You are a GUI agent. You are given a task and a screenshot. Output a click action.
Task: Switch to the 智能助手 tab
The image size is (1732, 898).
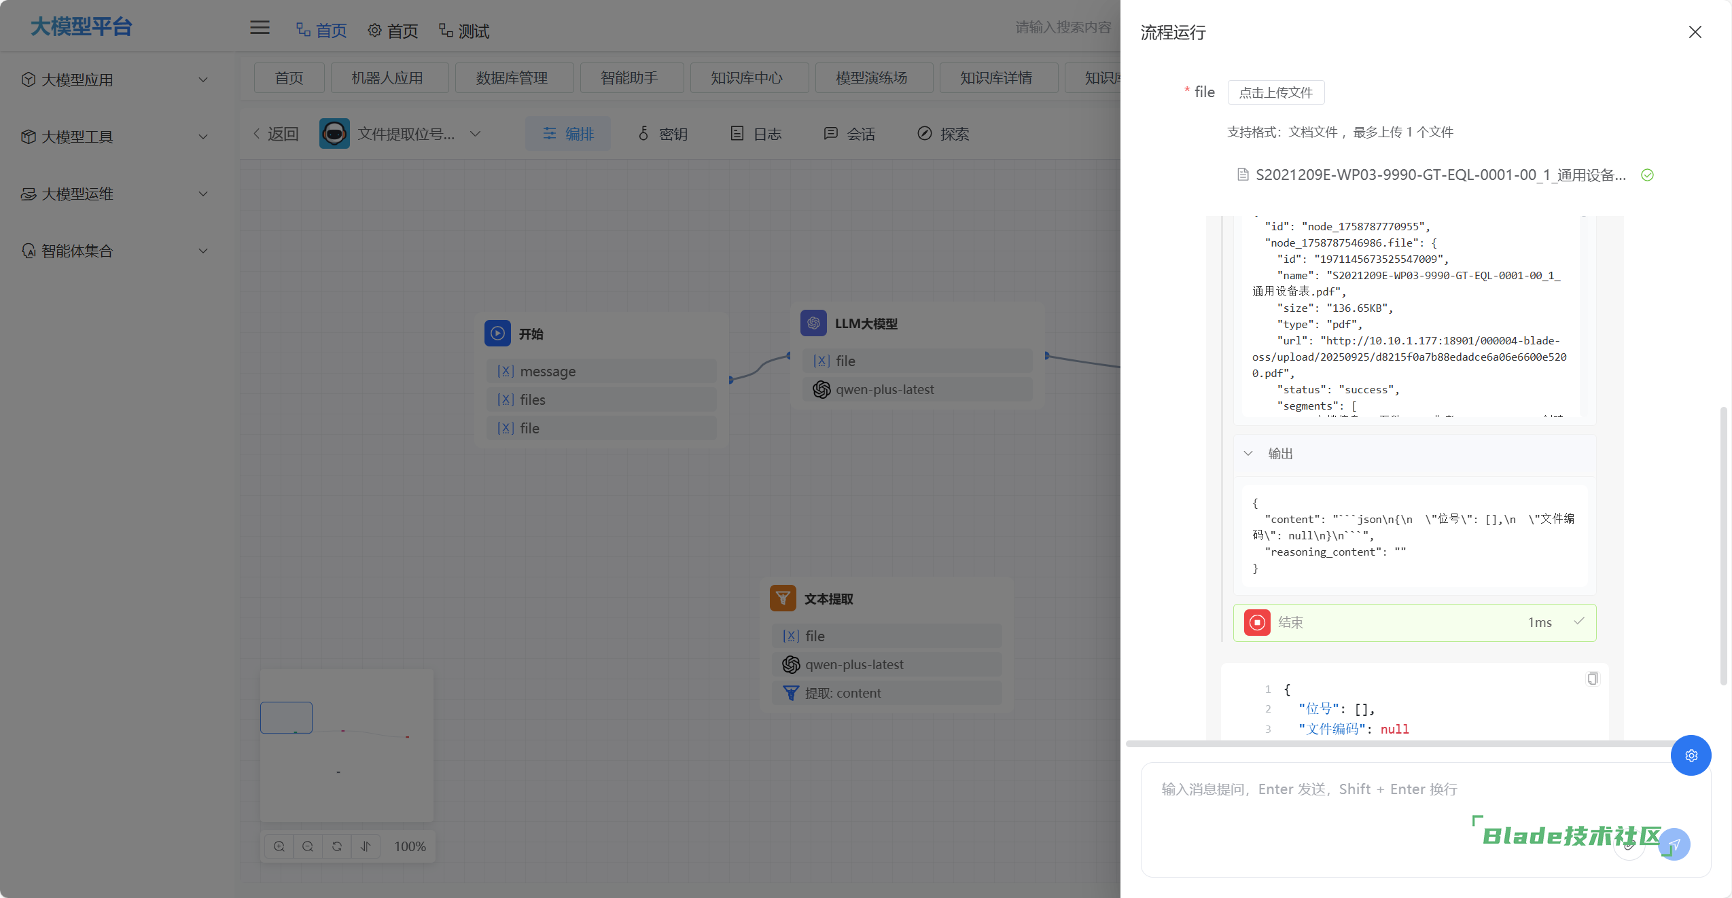point(632,78)
